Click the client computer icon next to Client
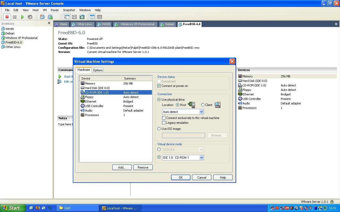Viewport: 340px width, 212px height. [218, 105]
